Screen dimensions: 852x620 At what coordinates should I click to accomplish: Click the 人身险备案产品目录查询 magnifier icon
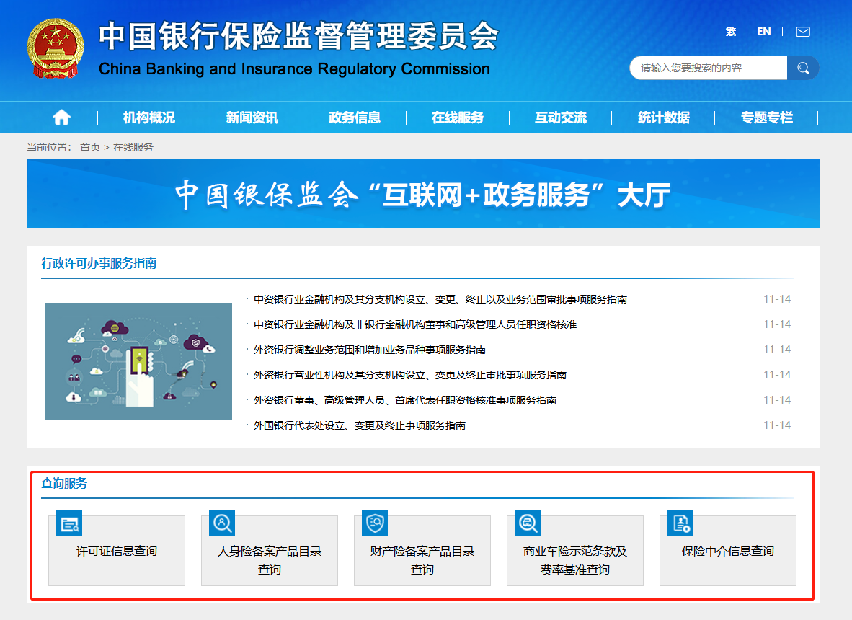tap(222, 524)
